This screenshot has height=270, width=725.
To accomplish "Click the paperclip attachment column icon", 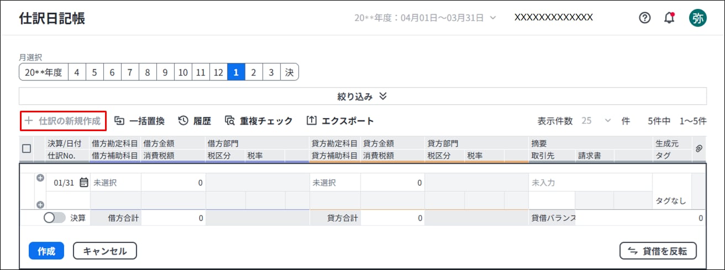I will (698, 149).
